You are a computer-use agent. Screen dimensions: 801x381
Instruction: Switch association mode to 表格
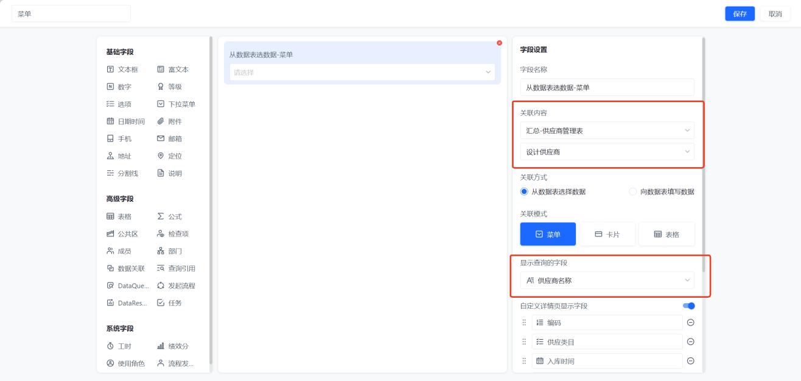(666, 234)
